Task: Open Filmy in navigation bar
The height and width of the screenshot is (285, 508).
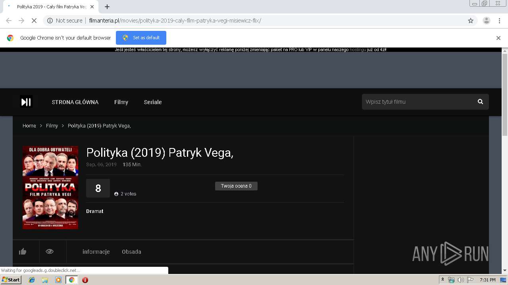Action: tap(121, 102)
